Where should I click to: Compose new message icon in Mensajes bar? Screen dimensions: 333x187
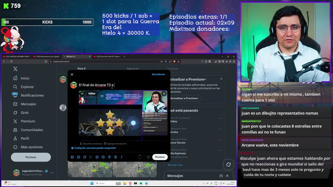(221, 176)
